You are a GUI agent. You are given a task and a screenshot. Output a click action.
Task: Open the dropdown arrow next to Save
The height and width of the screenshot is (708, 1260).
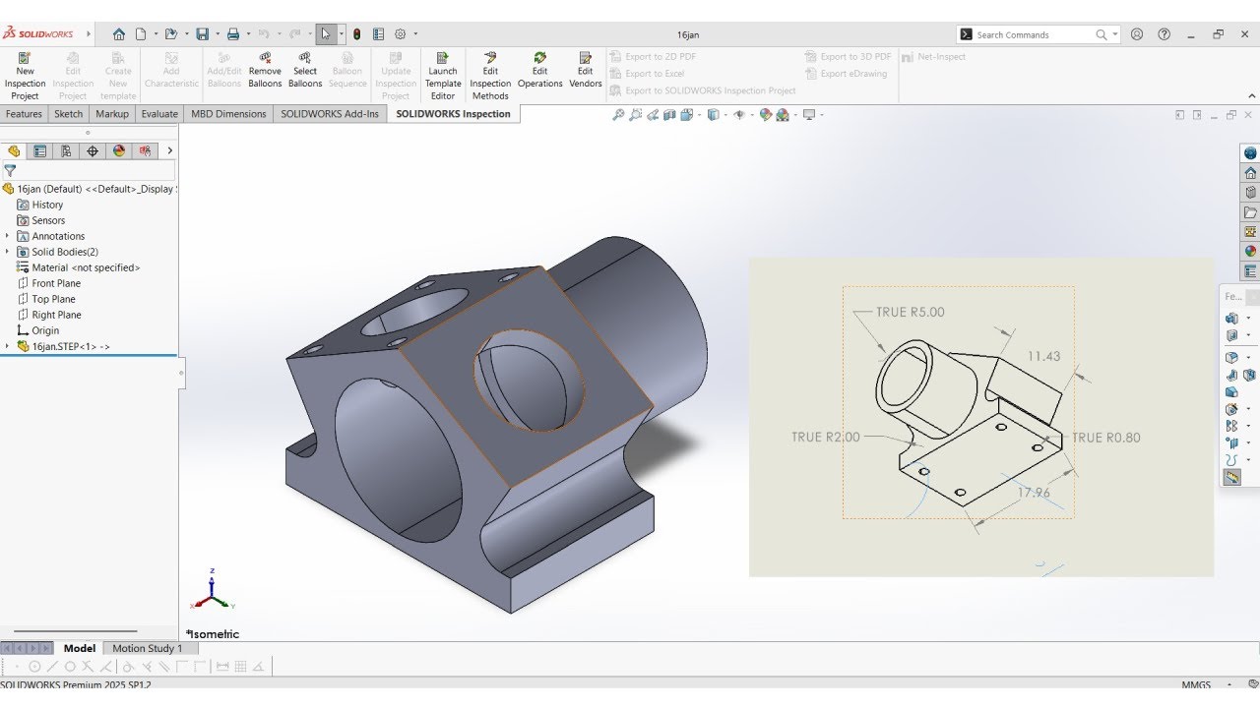tap(216, 34)
